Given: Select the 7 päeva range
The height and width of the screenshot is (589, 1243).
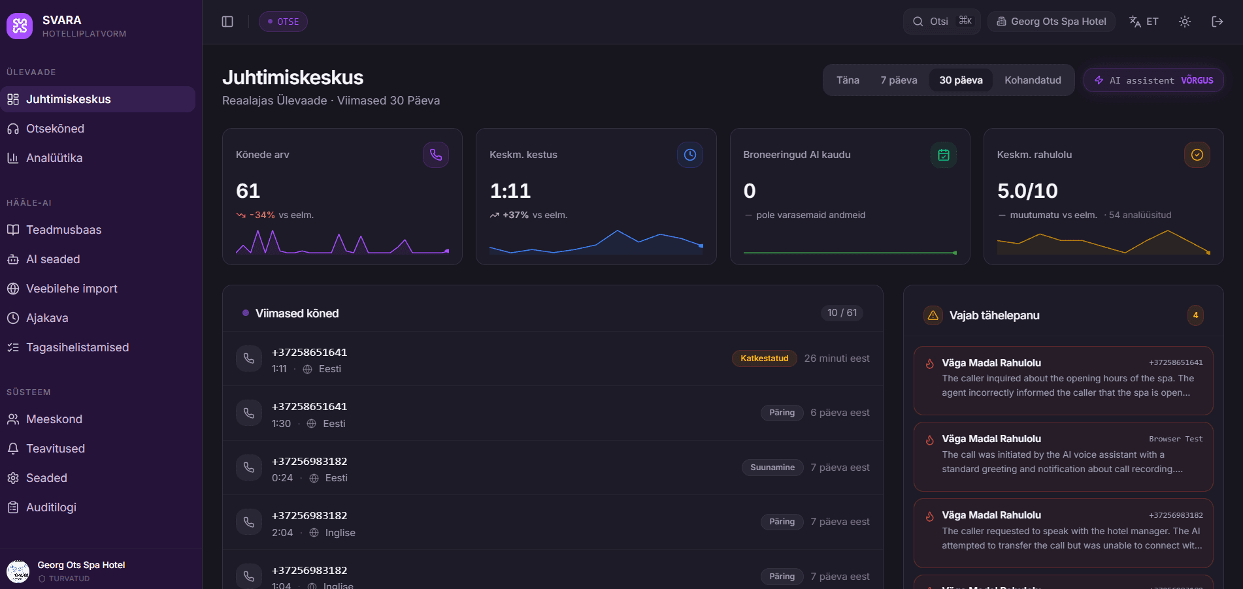Looking at the screenshot, I should (x=899, y=80).
